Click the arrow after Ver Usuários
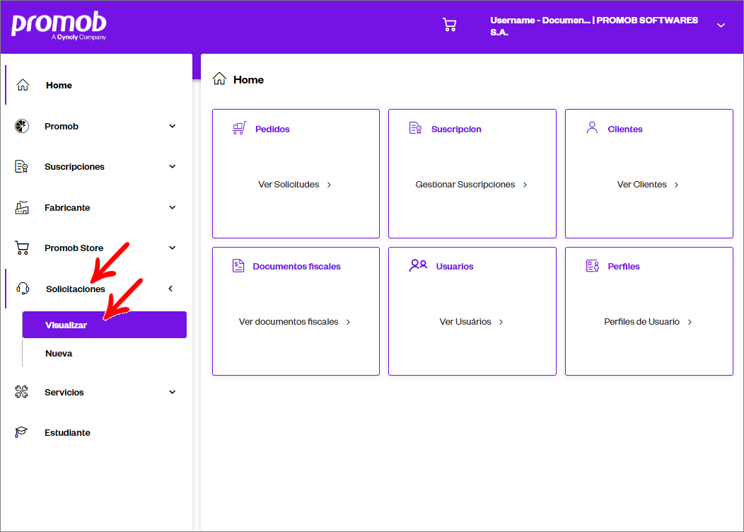Viewport: 744px width, 532px height. point(501,322)
